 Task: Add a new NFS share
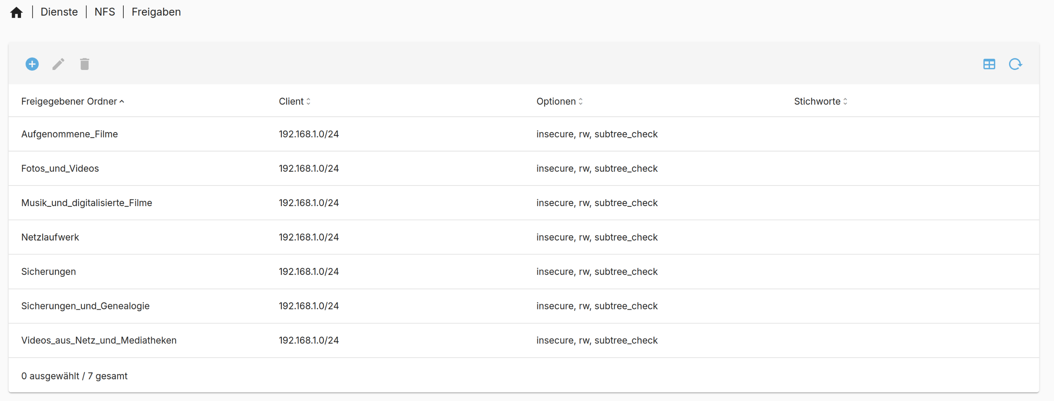[x=32, y=64]
